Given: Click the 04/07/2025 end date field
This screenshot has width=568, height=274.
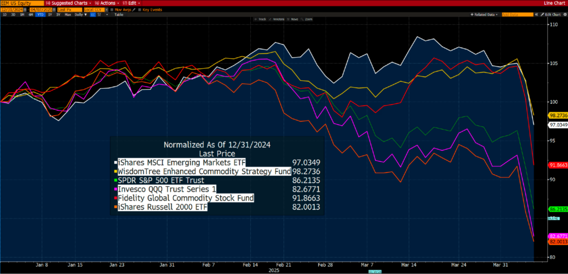Looking at the screenshot, I should tap(41, 10).
